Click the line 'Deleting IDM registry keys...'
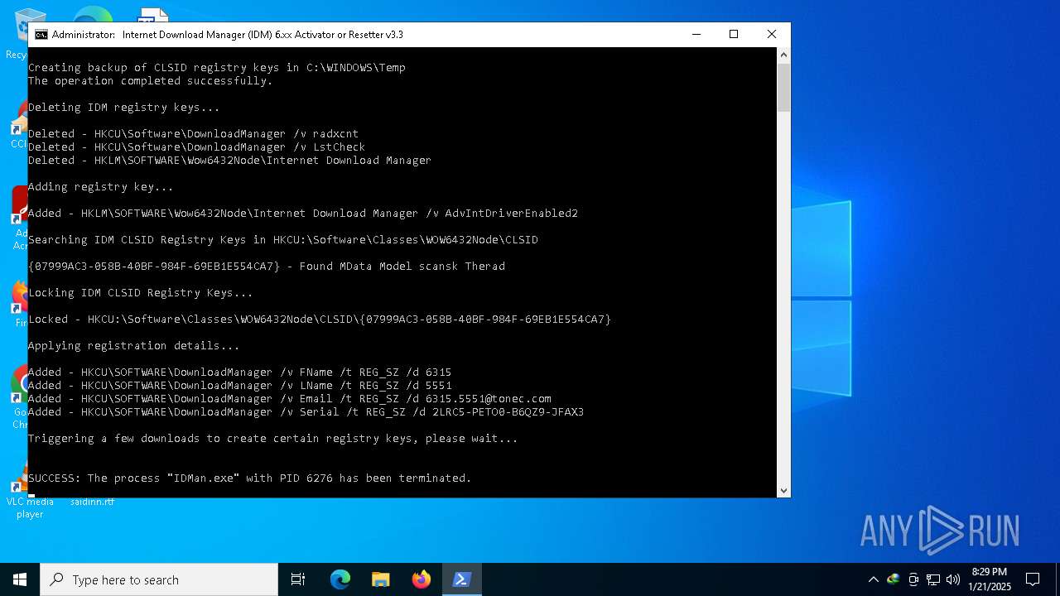This screenshot has height=596, width=1060. [124, 108]
